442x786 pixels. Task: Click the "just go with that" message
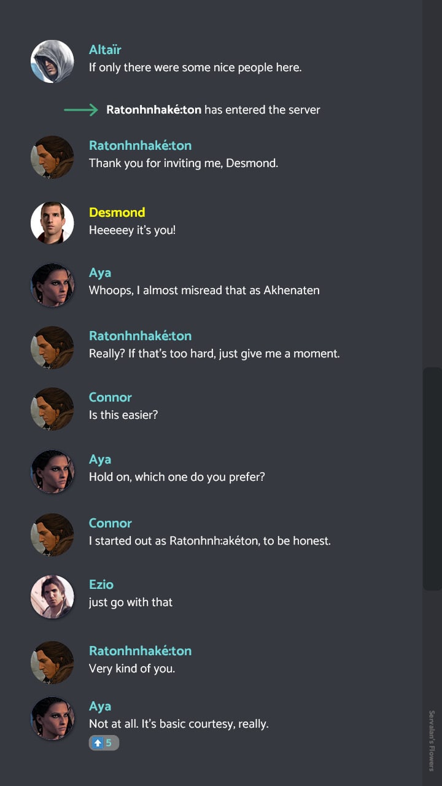131,602
